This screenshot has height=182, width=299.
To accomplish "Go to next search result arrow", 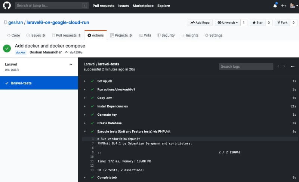I will coord(284,66).
